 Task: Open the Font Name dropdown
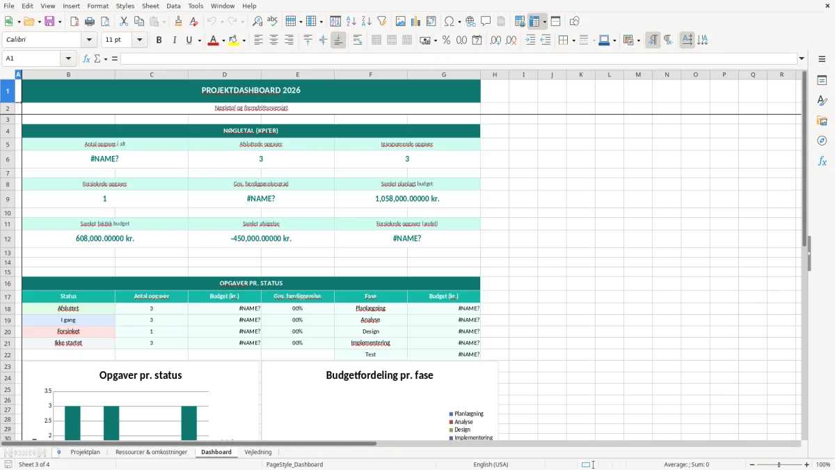tap(88, 40)
